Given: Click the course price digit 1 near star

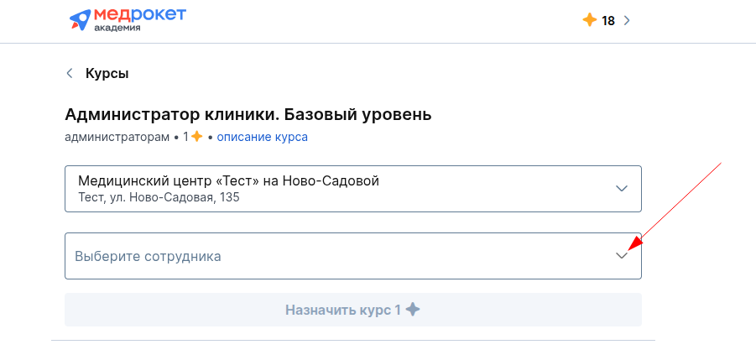Looking at the screenshot, I should (x=186, y=137).
